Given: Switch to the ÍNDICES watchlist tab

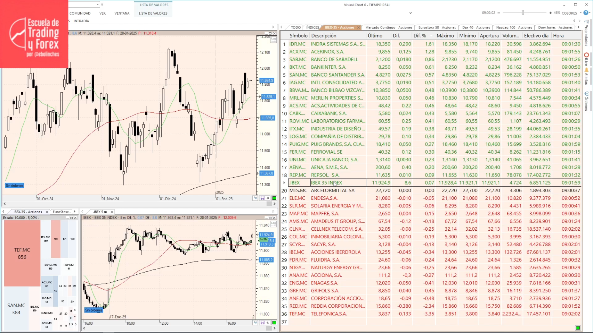Looking at the screenshot, I should click(312, 27).
